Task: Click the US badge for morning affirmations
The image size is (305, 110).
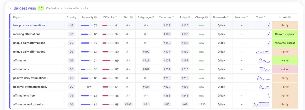Action: (71, 34)
